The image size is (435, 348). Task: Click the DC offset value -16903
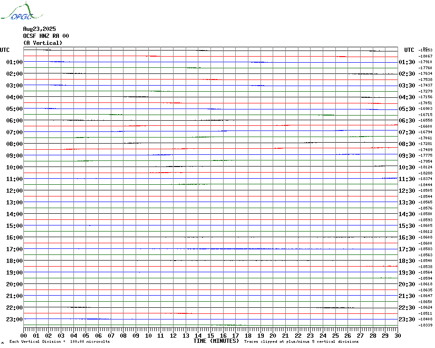pos(425,109)
